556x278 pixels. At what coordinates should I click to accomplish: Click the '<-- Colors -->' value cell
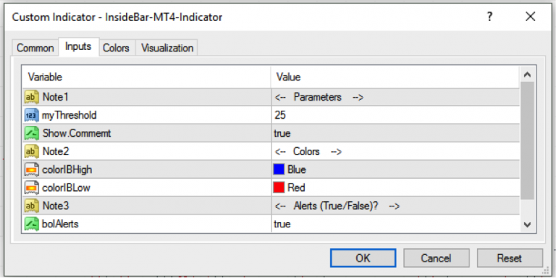tap(395, 151)
